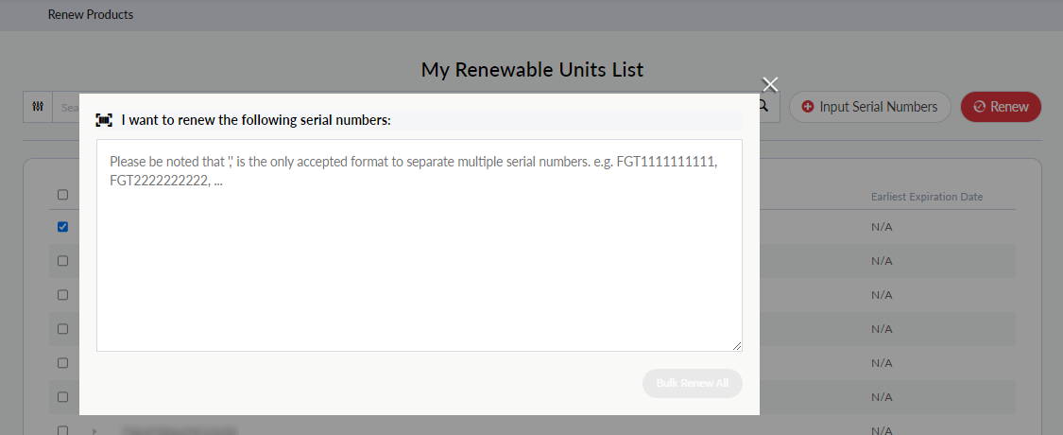Check the fourth row checkbox

pyautogui.click(x=62, y=328)
